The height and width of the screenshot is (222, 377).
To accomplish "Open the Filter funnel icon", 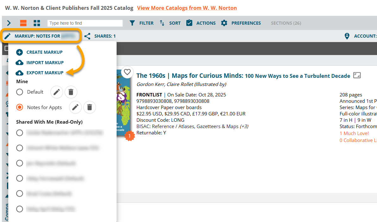I will [x=132, y=23].
